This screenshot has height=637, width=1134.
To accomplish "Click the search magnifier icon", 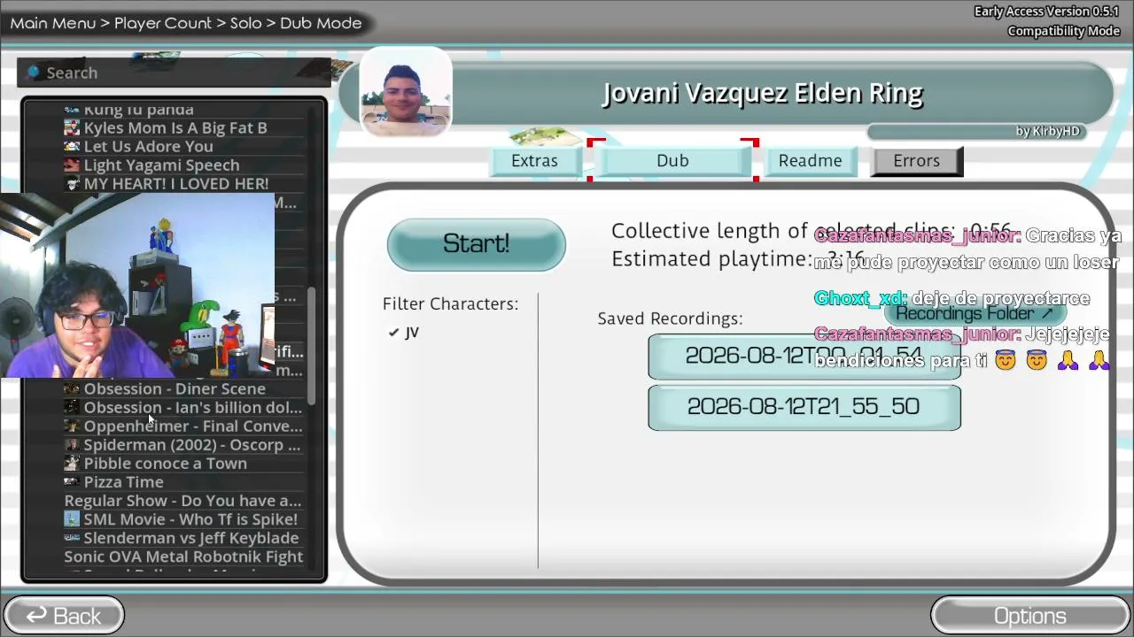I will click(34, 73).
